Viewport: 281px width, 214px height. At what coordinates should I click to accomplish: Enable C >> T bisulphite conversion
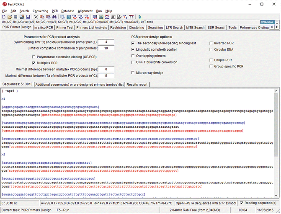click(133, 62)
